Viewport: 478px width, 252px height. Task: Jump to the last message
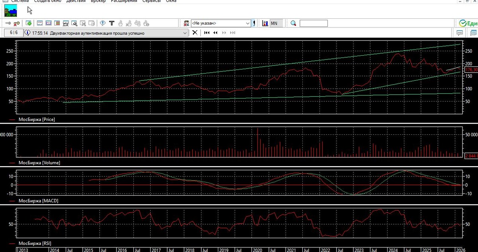tap(233, 33)
